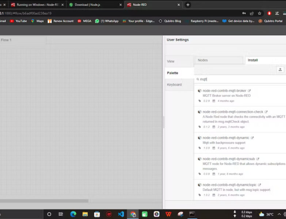
Task: Open the Keyboard settings section
Action: tap(174, 85)
